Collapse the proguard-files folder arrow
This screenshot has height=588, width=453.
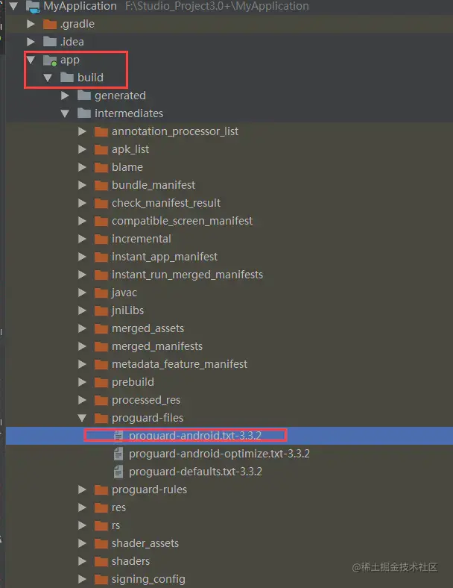coord(82,418)
